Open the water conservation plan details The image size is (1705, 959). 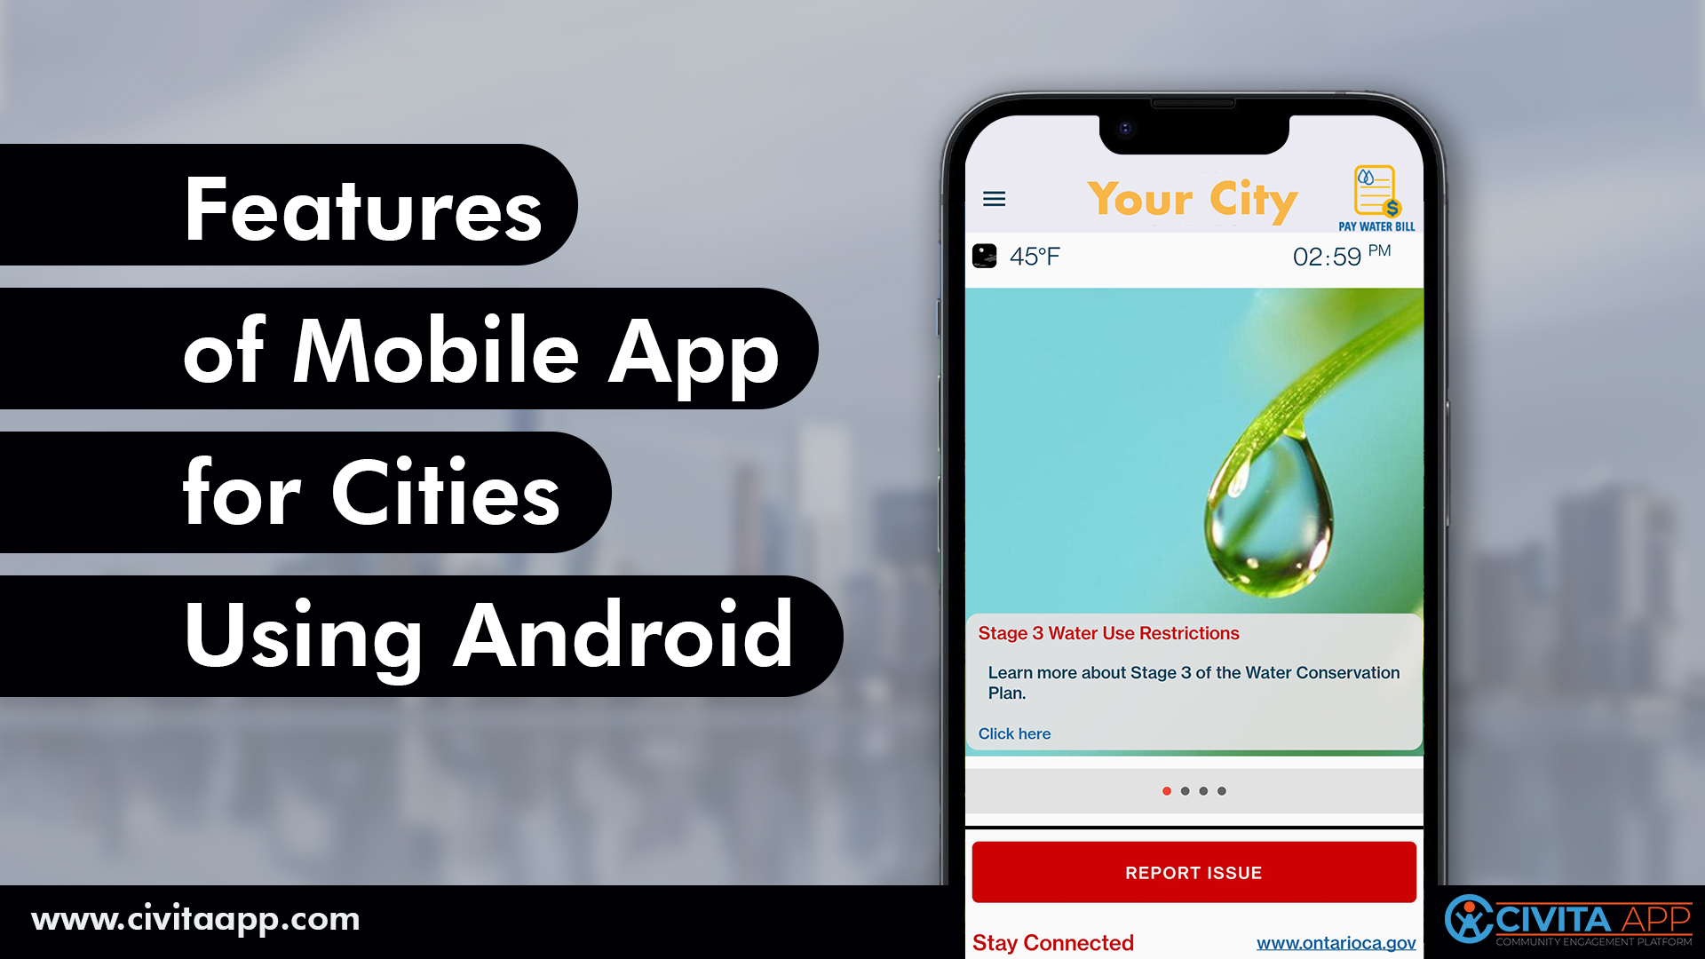pyautogui.click(x=1014, y=732)
